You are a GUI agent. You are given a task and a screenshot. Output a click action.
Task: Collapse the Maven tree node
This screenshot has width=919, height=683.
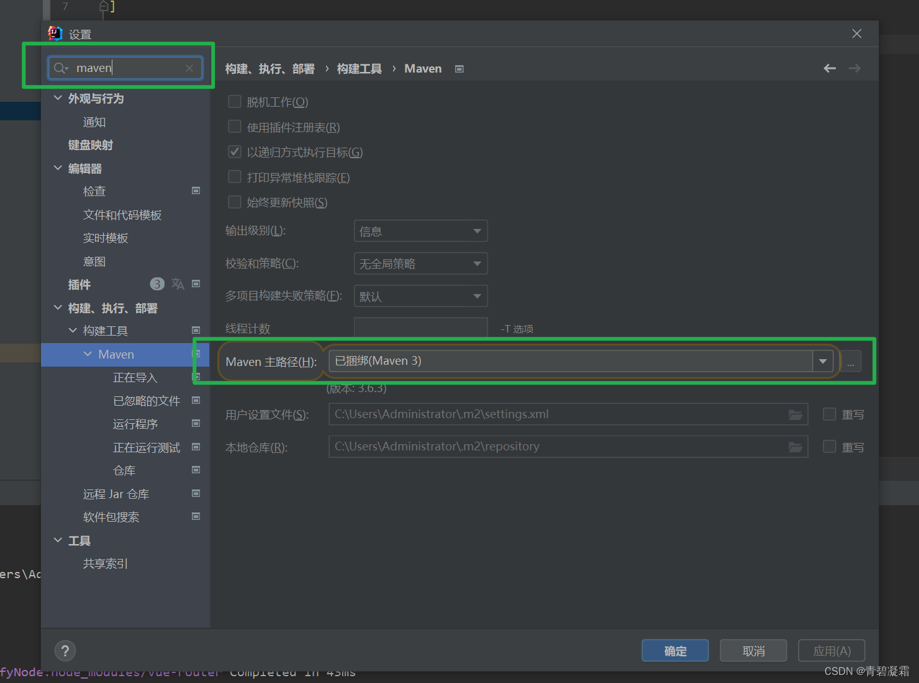tap(88, 354)
